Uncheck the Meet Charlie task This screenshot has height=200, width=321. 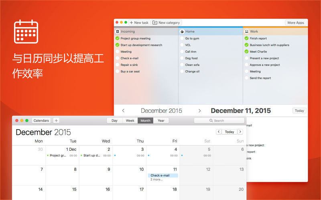pyautogui.click(x=246, y=52)
